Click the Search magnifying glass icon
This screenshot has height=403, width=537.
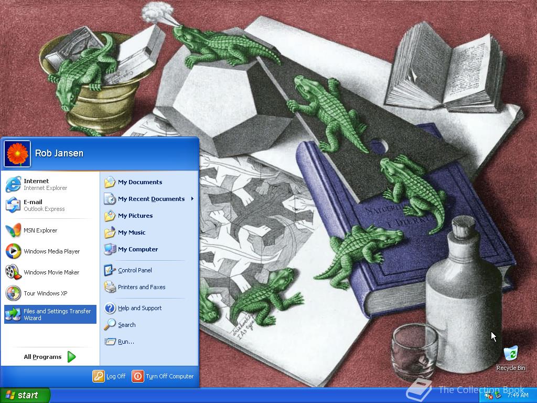110,324
